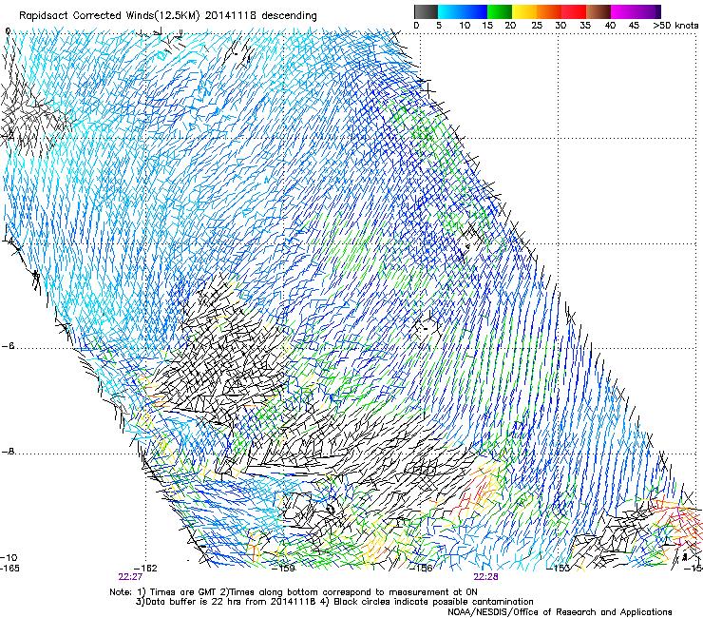Click the '40' color scale label
Viewport: 703px width, 618px height.
610,26
